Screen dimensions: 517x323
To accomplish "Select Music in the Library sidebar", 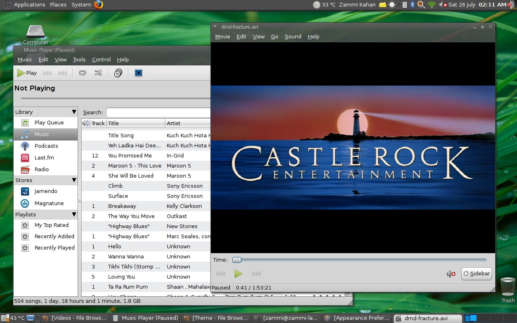I will [x=45, y=134].
